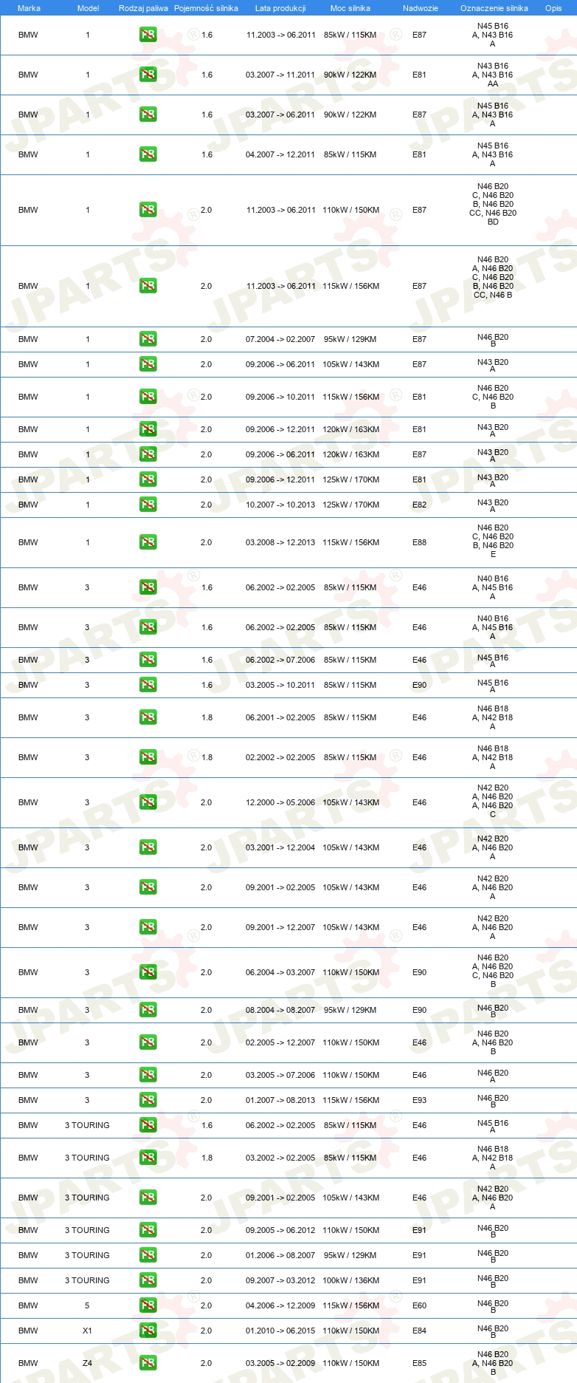
Task: Select the X1 model cell
Action: 87,1331
